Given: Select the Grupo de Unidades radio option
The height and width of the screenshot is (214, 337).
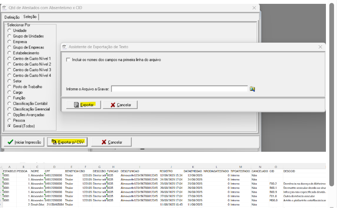Looking at the screenshot, I should (x=9, y=36).
